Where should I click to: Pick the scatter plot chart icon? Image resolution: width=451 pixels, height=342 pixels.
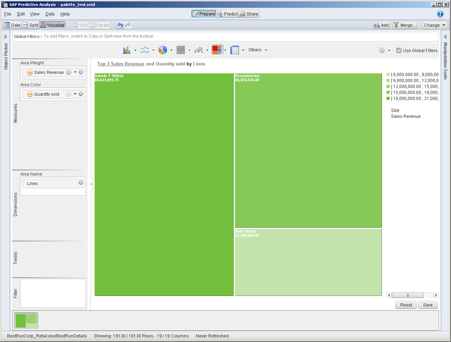coord(199,50)
